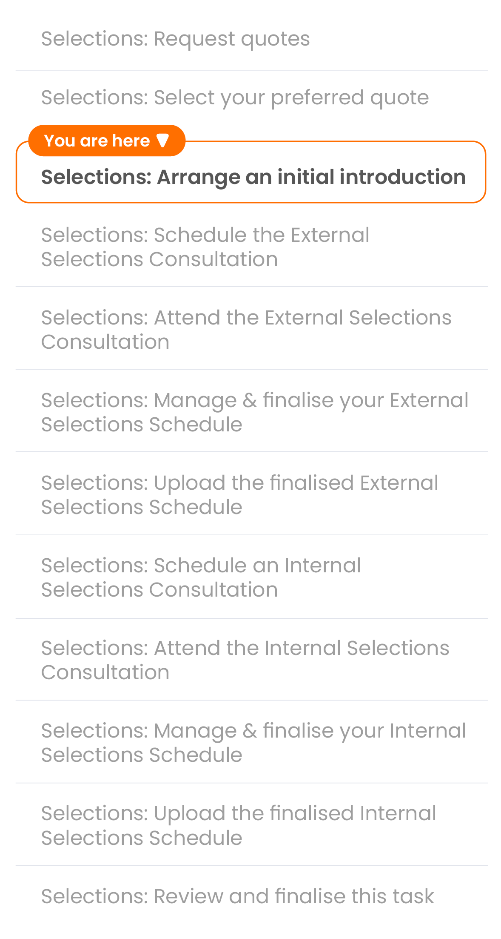Click the down arrow in the orange badge
This screenshot has width=501, height=939.
click(162, 140)
